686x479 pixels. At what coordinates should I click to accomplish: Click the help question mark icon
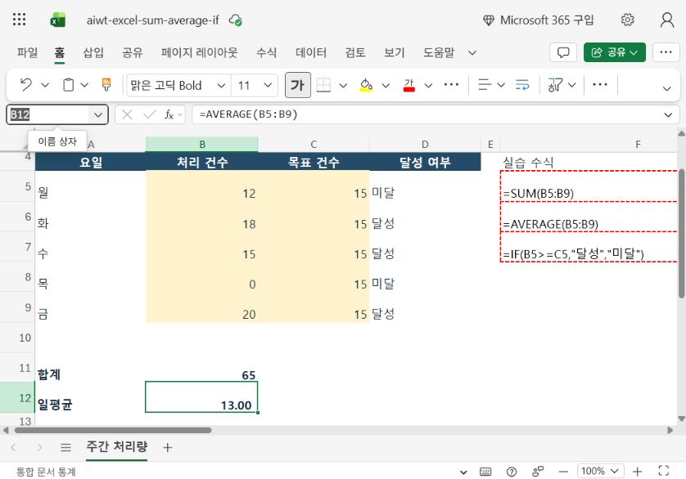(512, 472)
